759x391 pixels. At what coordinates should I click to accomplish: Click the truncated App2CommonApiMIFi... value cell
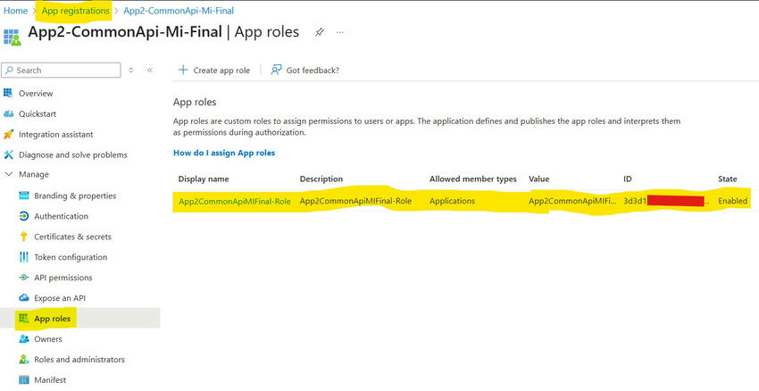(x=572, y=201)
